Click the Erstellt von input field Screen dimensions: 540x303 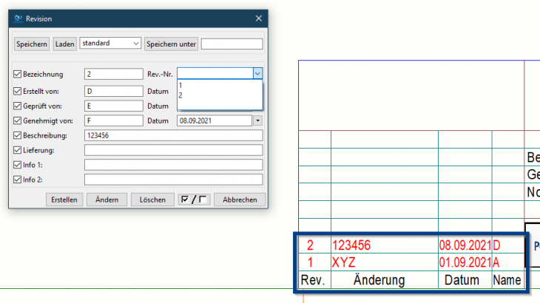(114, 91)
